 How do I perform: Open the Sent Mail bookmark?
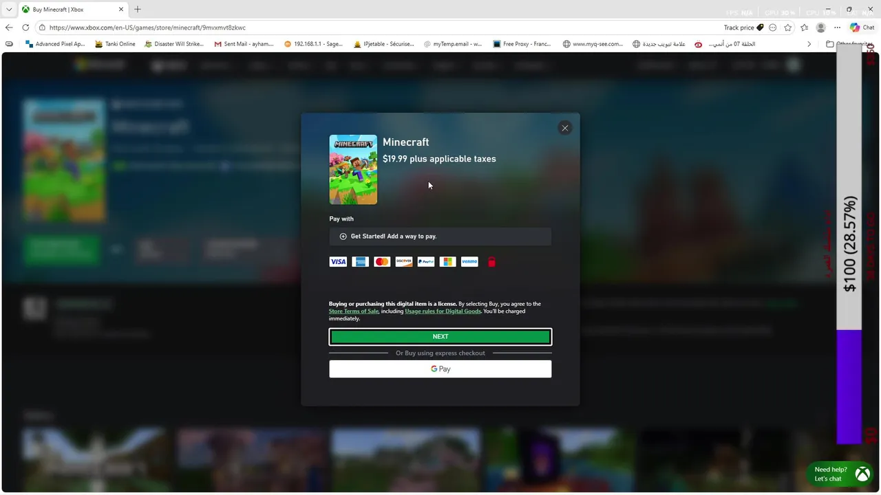pos(244,44)
